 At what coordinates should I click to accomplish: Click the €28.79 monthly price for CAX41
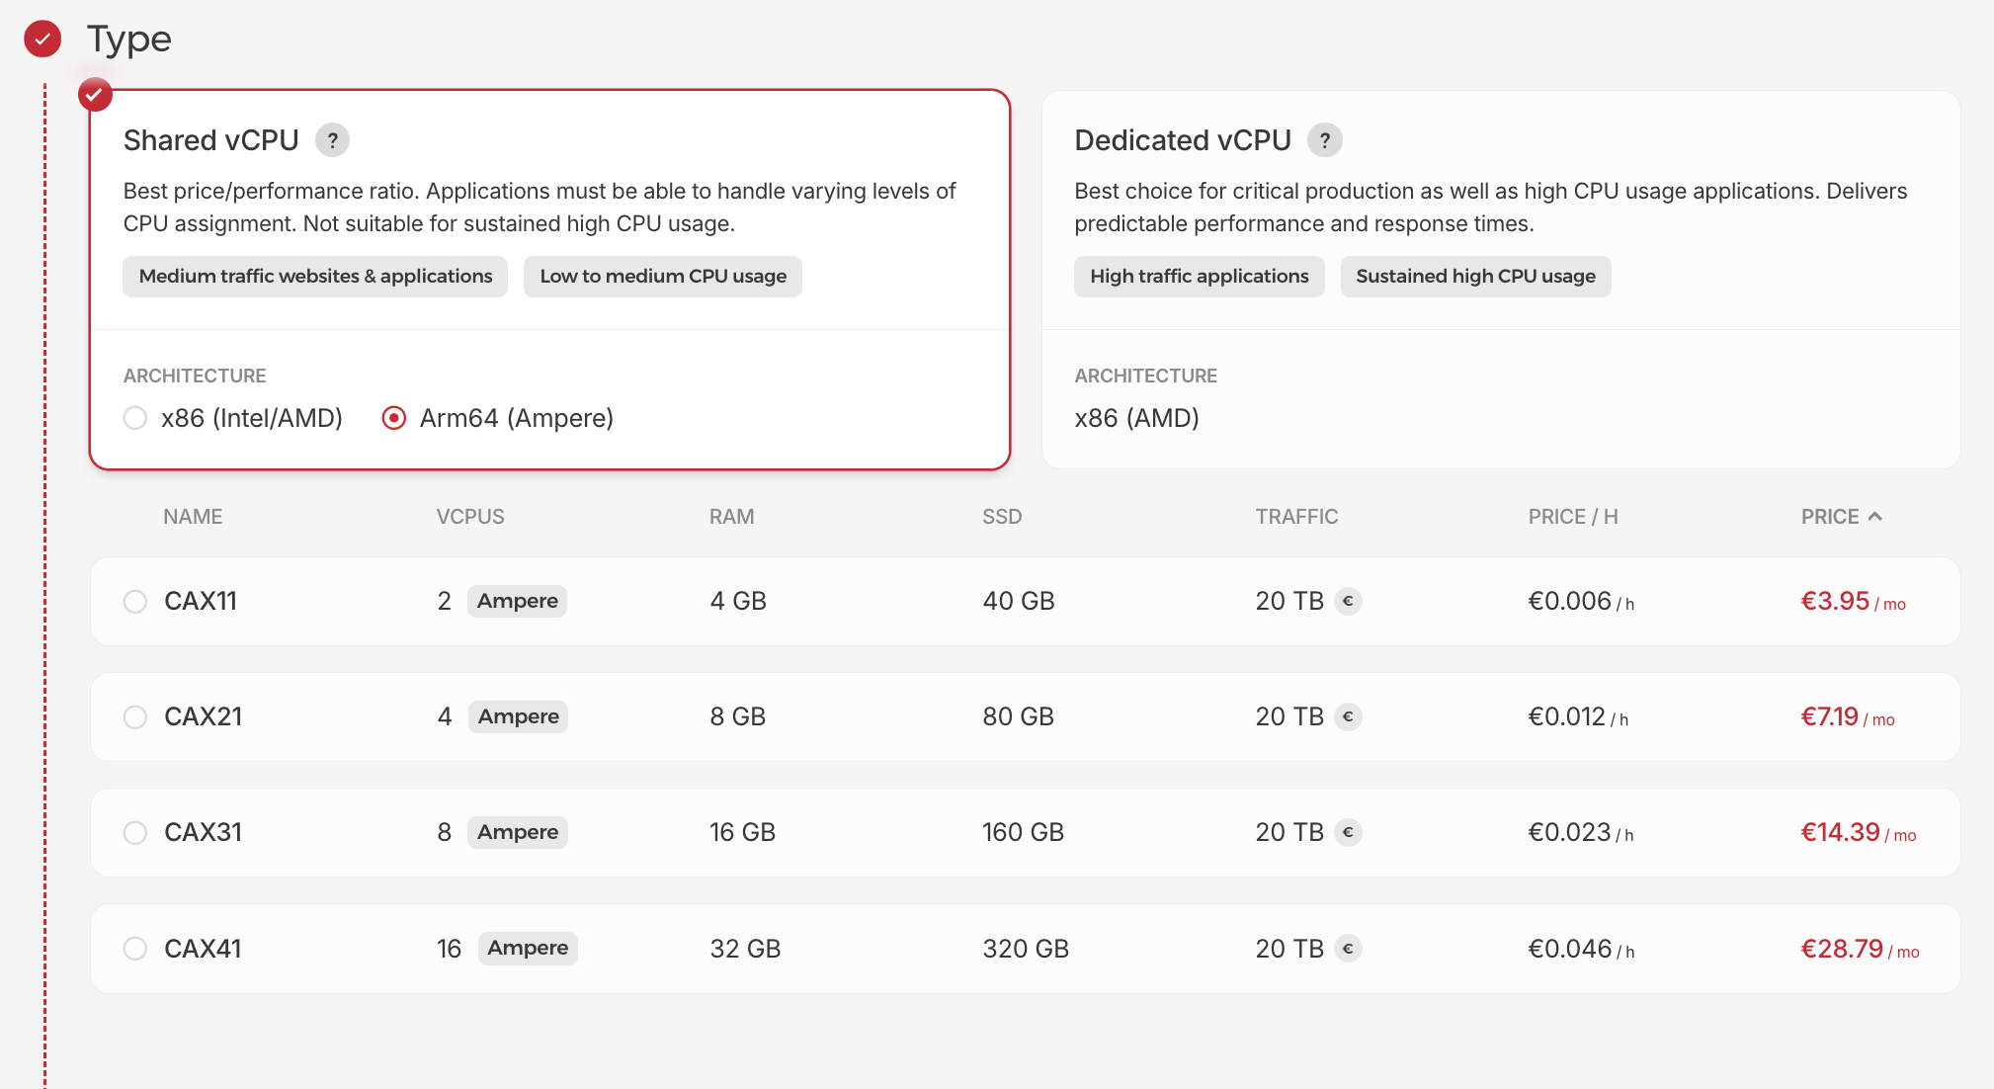coord(1842,948)
